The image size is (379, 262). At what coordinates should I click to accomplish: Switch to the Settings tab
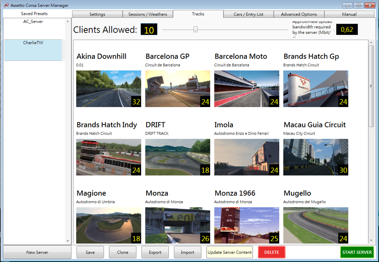(x=97, y=14)
